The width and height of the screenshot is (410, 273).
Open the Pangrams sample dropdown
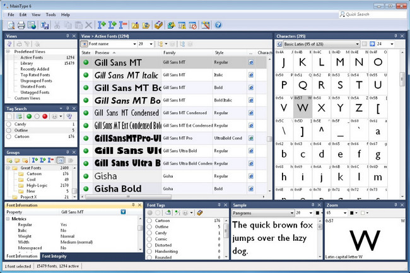pos(292,213)
